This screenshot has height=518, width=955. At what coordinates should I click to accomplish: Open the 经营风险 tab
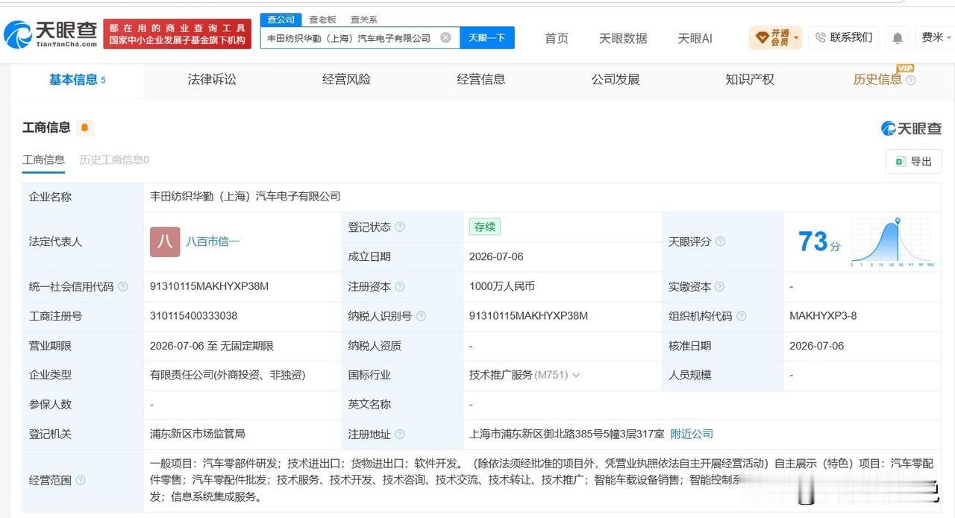coord(346,80)
